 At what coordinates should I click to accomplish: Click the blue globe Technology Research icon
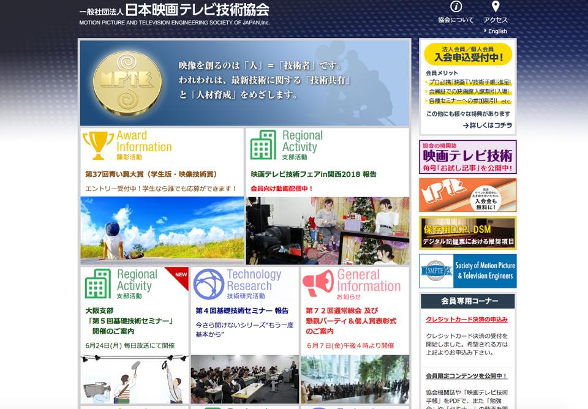208,283
